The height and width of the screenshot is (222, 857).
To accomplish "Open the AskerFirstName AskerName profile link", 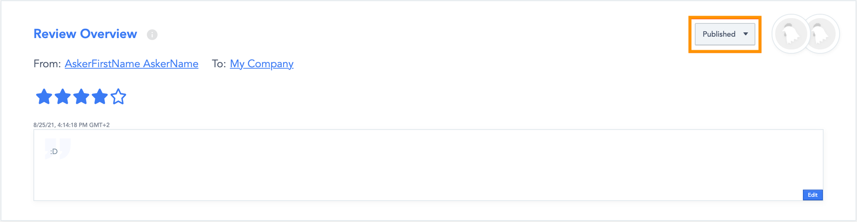I will click(x=132, y=64).
